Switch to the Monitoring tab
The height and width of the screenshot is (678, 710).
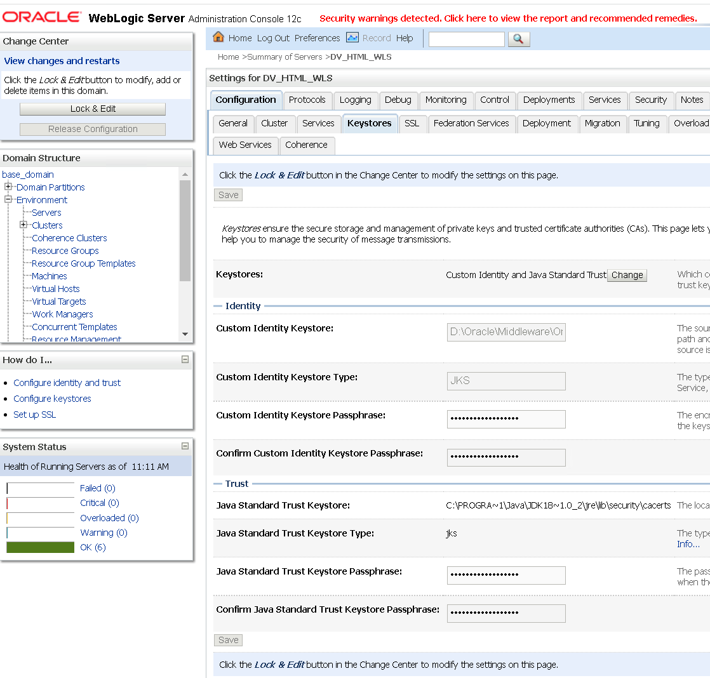(446, 100)
